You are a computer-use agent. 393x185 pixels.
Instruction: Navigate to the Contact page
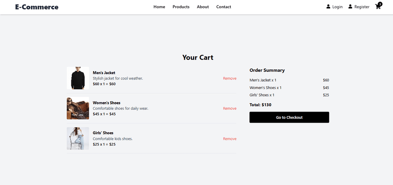(223, 7)
